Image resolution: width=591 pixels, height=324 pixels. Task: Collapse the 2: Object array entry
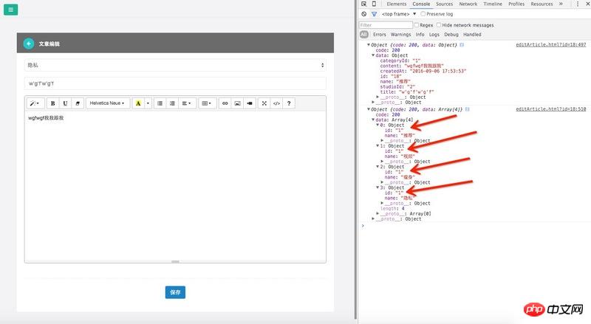click(378, 167)
